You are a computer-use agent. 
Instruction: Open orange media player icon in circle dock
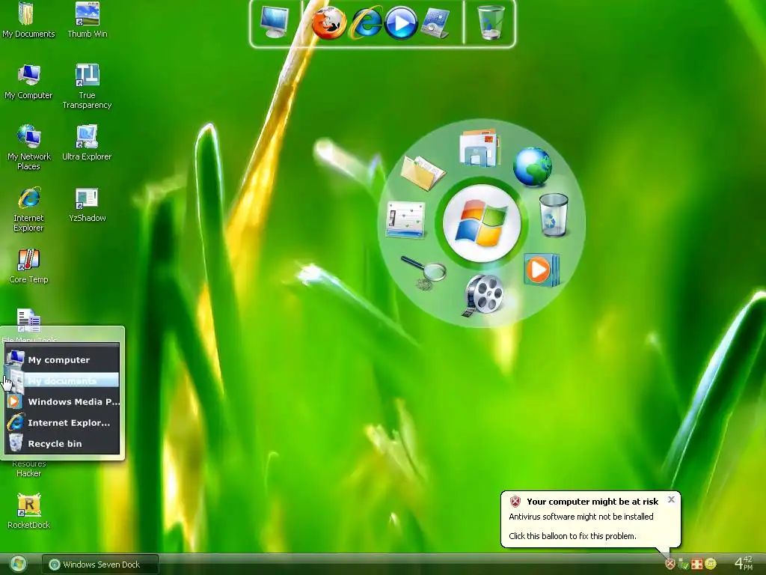(x=542, y=270)
